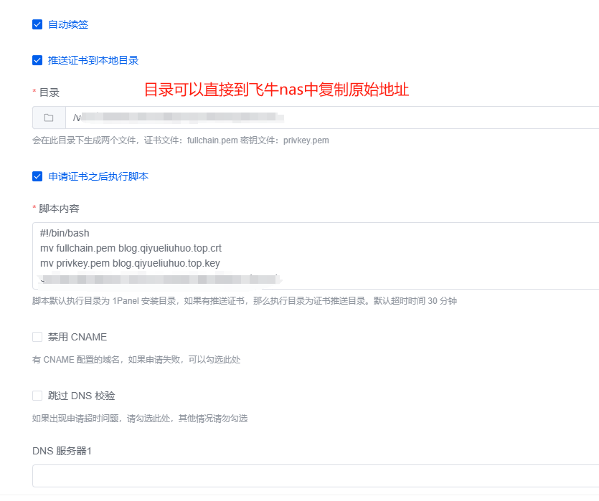The height and width of the screenshot is (501, 599).
Task: Click the 脚本内容 field label
Action: (x=59, y=209)
